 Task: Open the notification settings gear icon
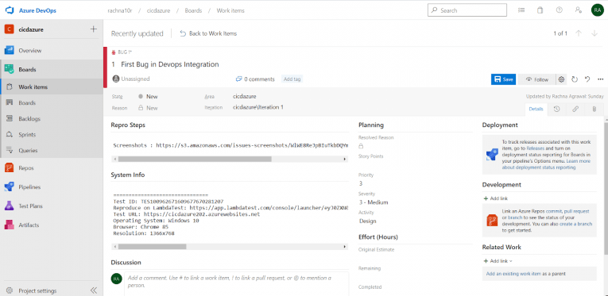point(561,79)
